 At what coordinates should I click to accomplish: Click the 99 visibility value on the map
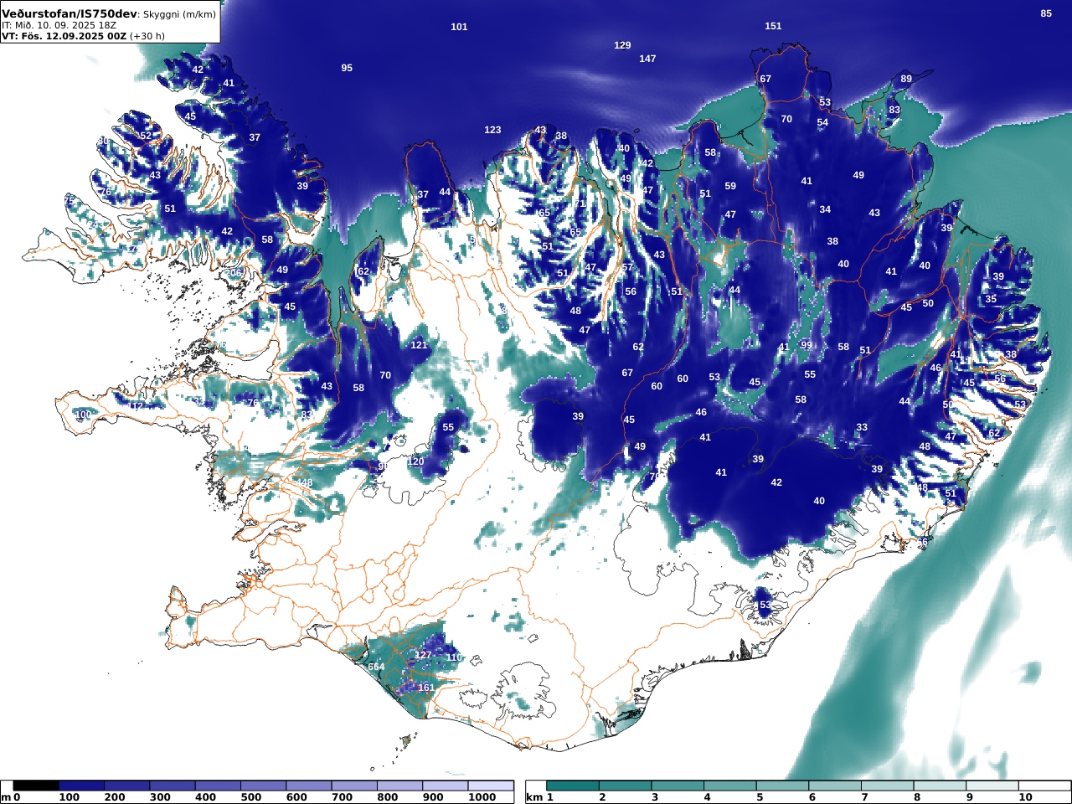point(807,345)
